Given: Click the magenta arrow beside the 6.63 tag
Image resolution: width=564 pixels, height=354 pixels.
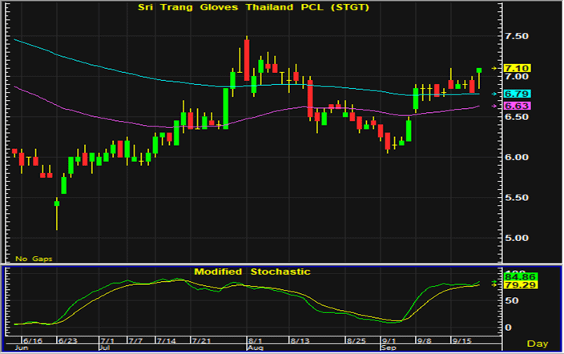Looking at the screenshot, I should [496, 106].
